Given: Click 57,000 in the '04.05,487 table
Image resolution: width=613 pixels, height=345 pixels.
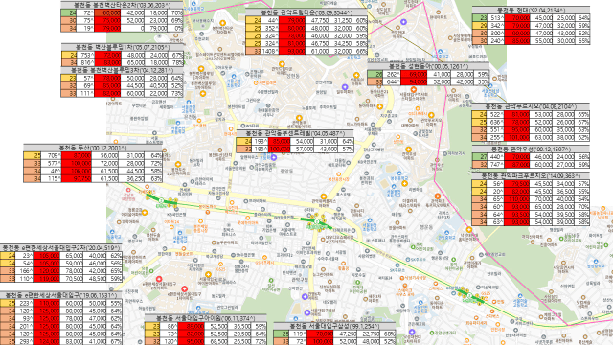Looking at the screenshot, I should (x=304, y=149).
